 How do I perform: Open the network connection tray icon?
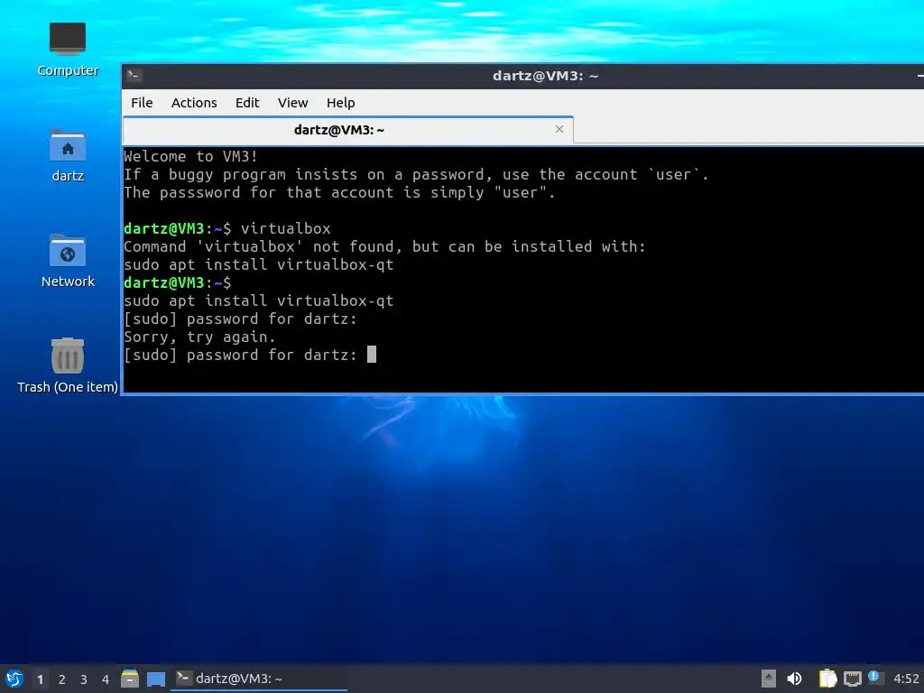tap(852, 679)
